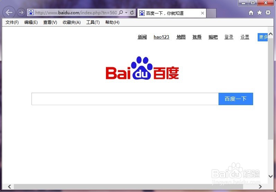This screenshot has height=192, width=276.
Task: Minimize the browser window
Action: [x=243, y=3]
